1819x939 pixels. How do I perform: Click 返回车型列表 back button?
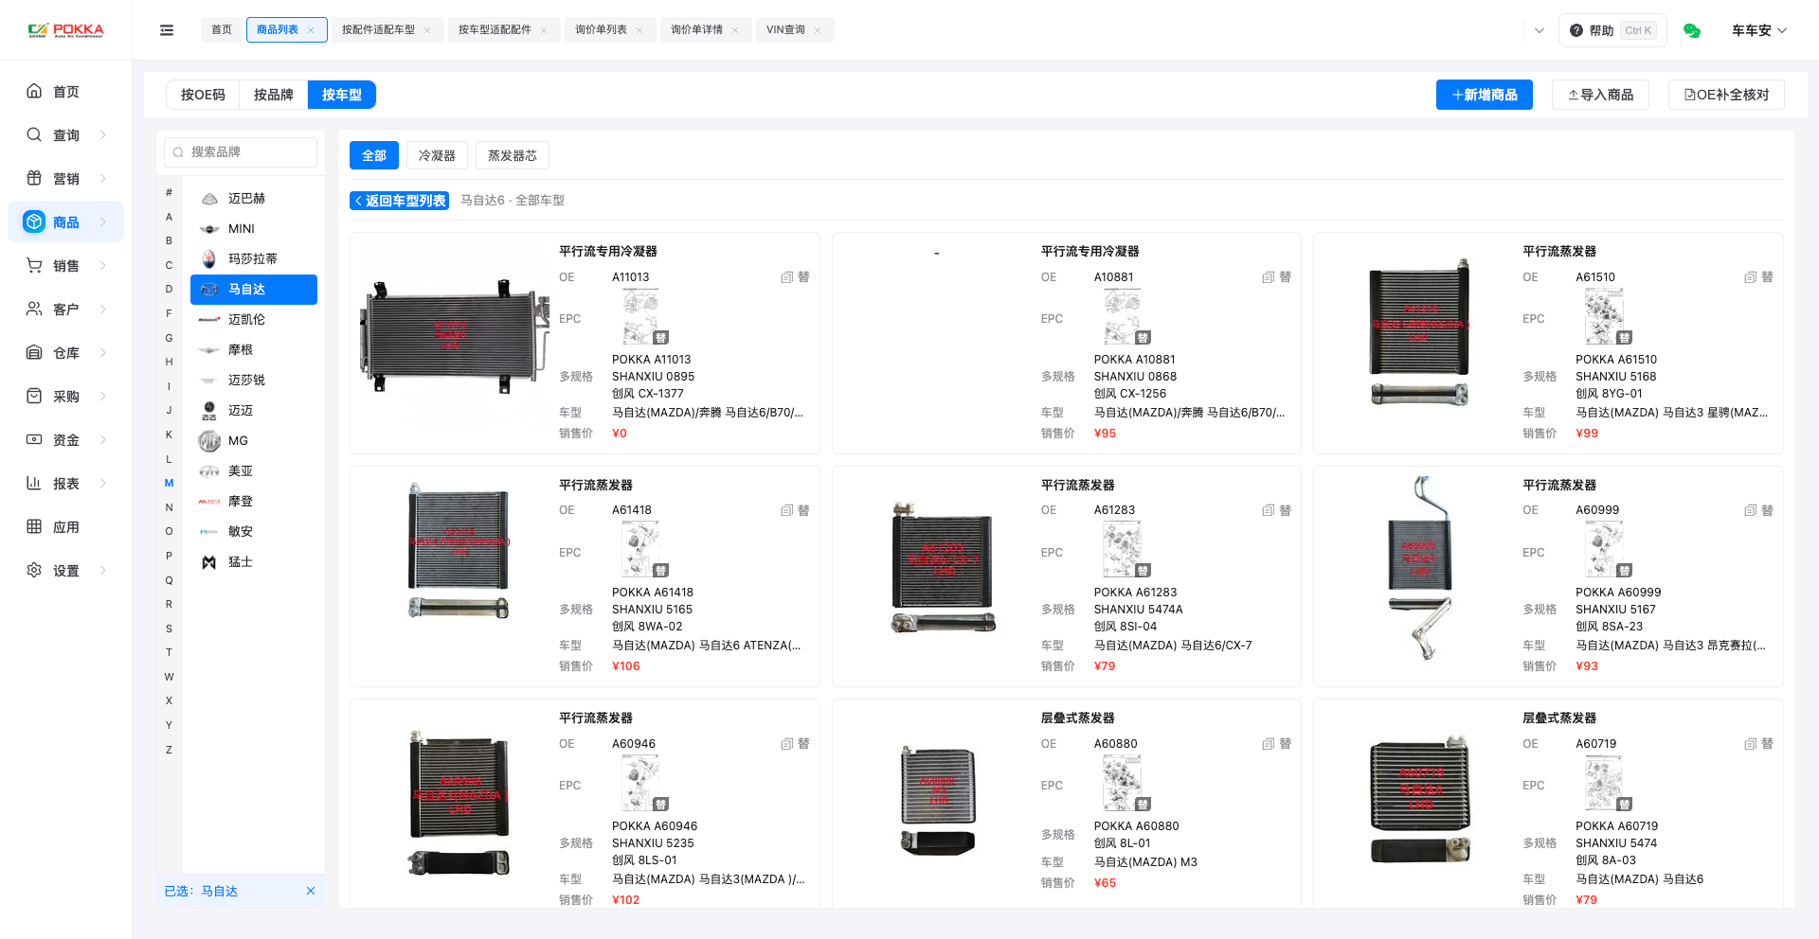pyautogui.click(x=399, y=201)
